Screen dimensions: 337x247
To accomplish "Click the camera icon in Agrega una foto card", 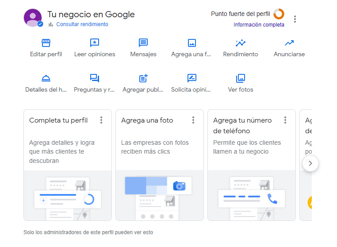I will (x=179, y=186).
